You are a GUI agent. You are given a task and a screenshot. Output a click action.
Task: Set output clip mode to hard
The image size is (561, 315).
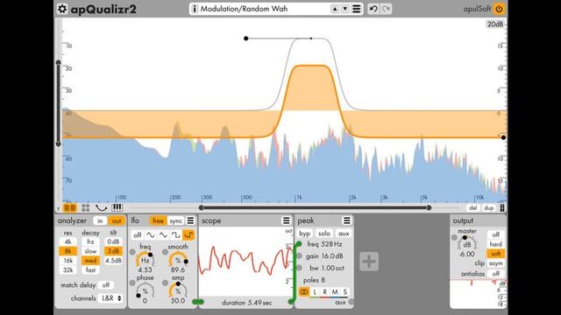pyautogui.click(x=495, y=244)
